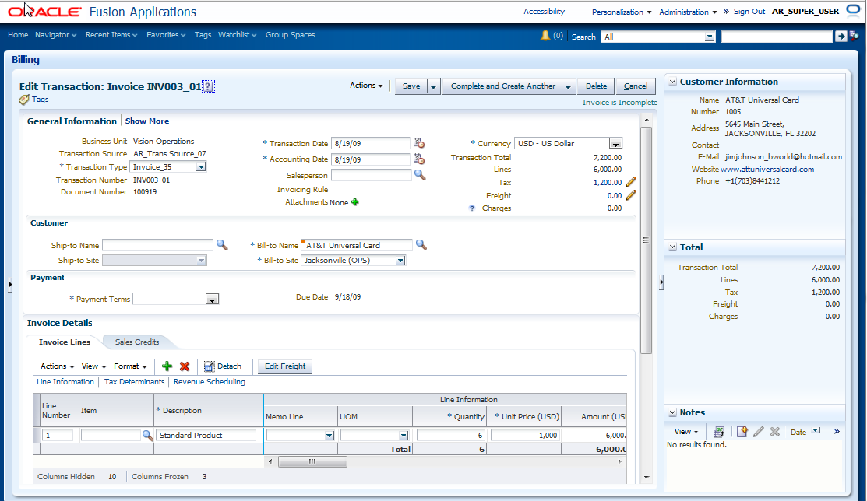Click the Cancel button
This screenshot has height=501, width=867.
point(636,86)
